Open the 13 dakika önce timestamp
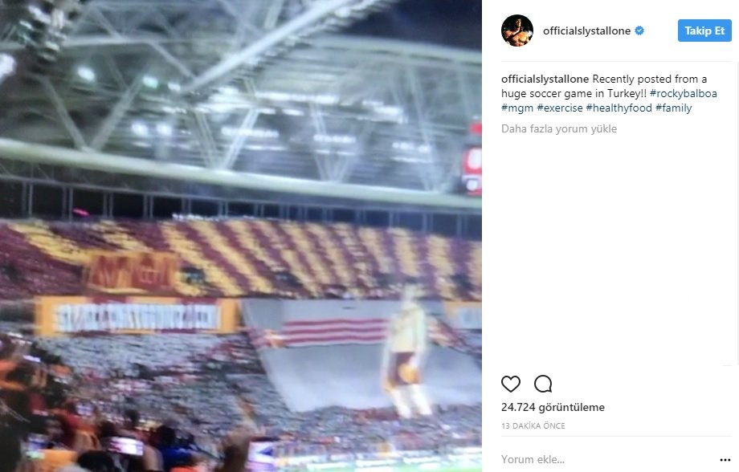The image size is (739, 472). coord(533,425)
